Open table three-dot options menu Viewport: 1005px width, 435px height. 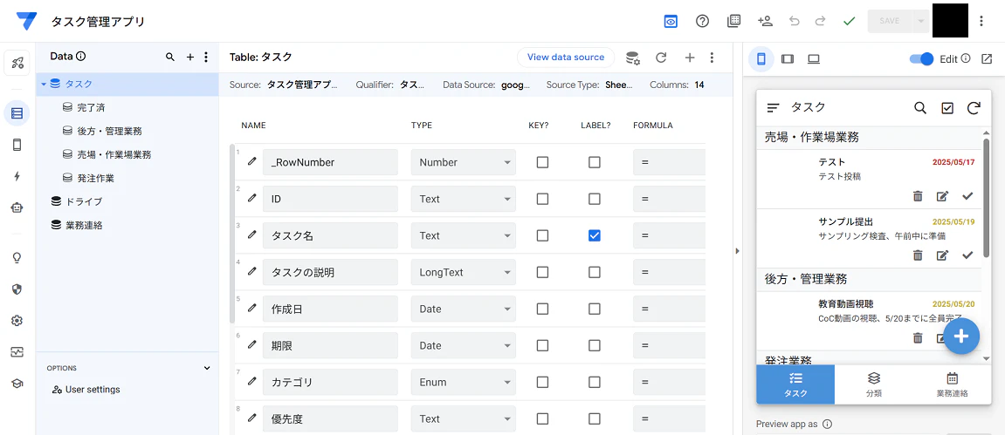click(712, 58)
